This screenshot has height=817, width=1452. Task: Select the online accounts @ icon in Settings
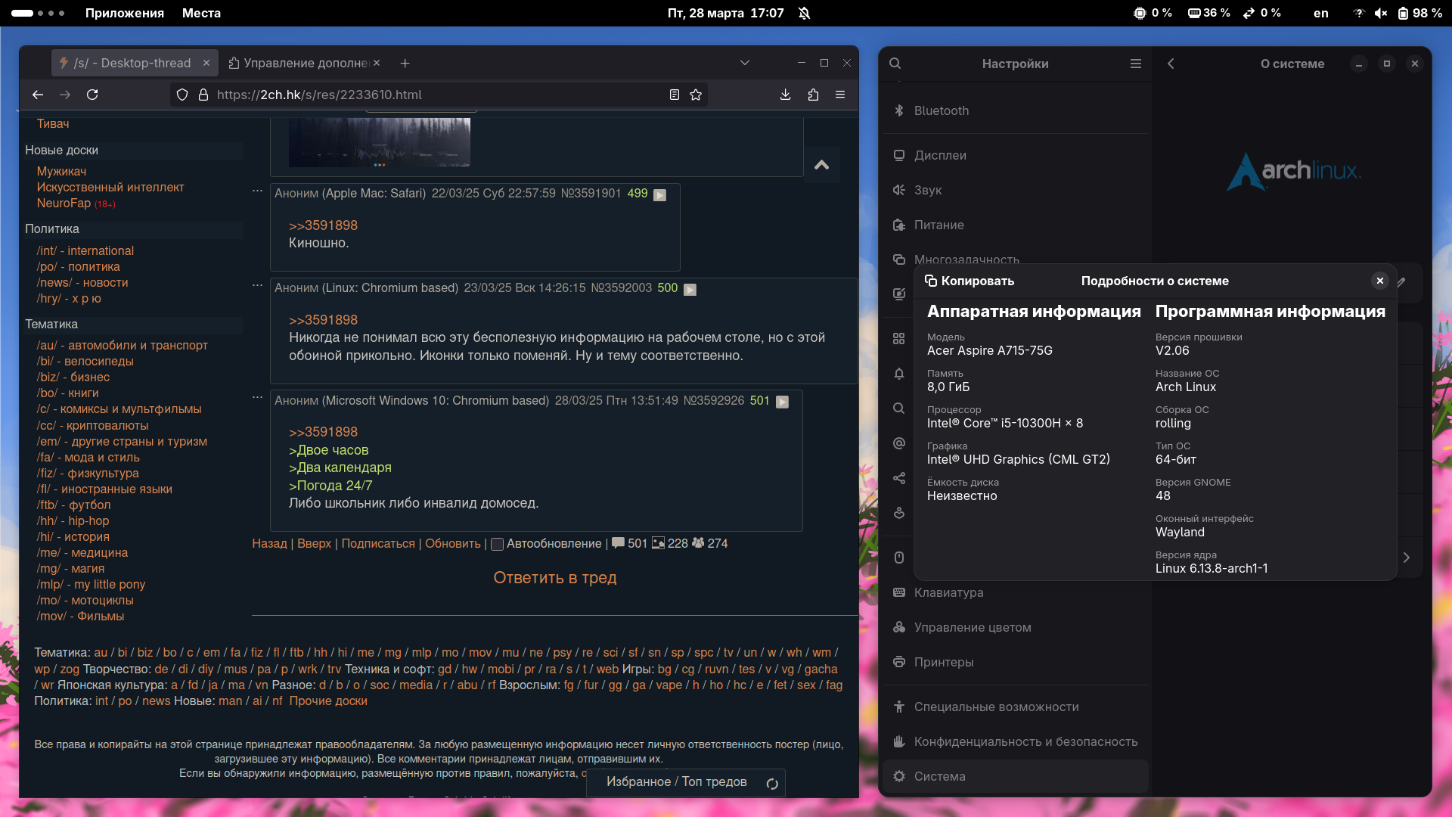point(898,443)
